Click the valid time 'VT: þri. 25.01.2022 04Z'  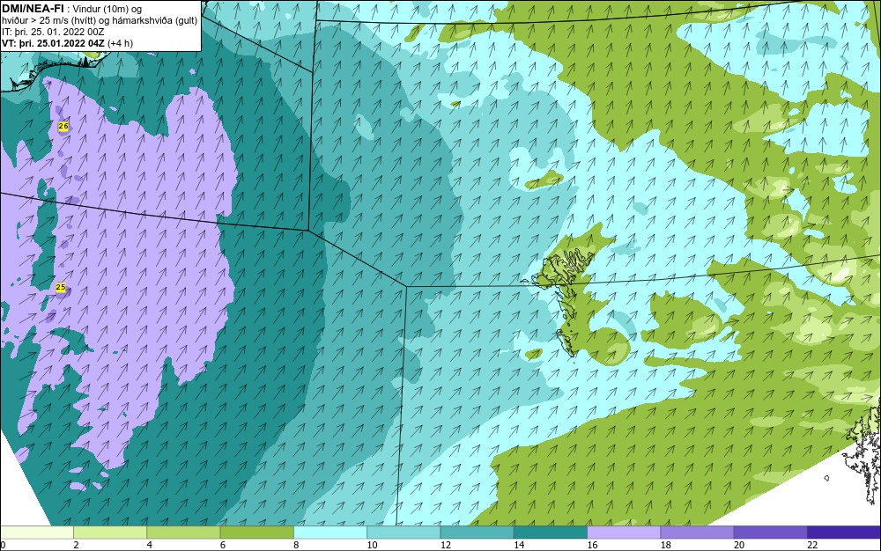pyautogui.click(x=55, y=43)
